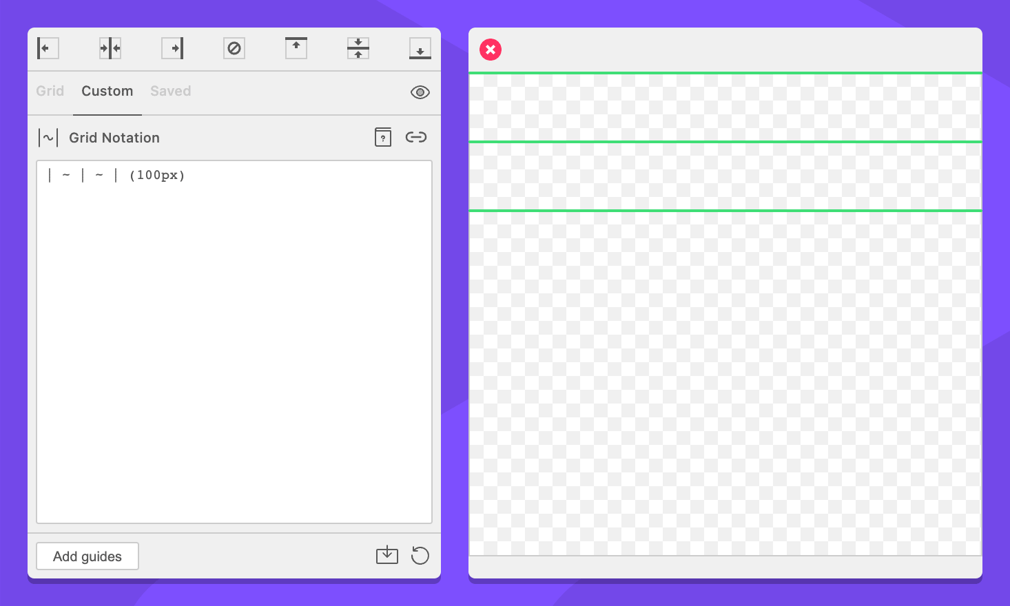1010x606 pixels.
Task: Reset the custom notation form
Action: pyautogui.click(x=420, y=555)
